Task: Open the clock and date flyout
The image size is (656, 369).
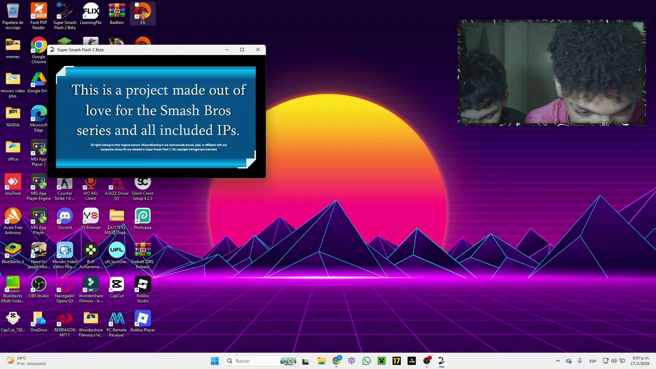Action: 640,361
